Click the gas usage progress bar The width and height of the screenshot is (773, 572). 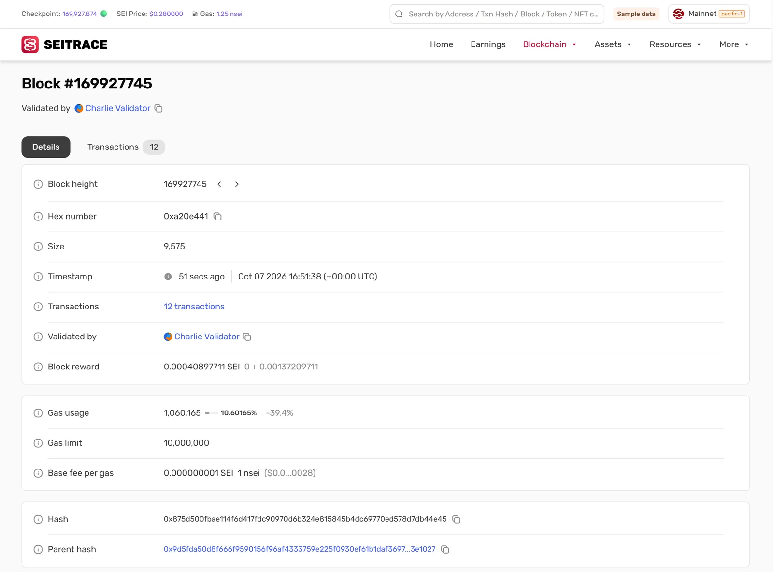(212, 413)
